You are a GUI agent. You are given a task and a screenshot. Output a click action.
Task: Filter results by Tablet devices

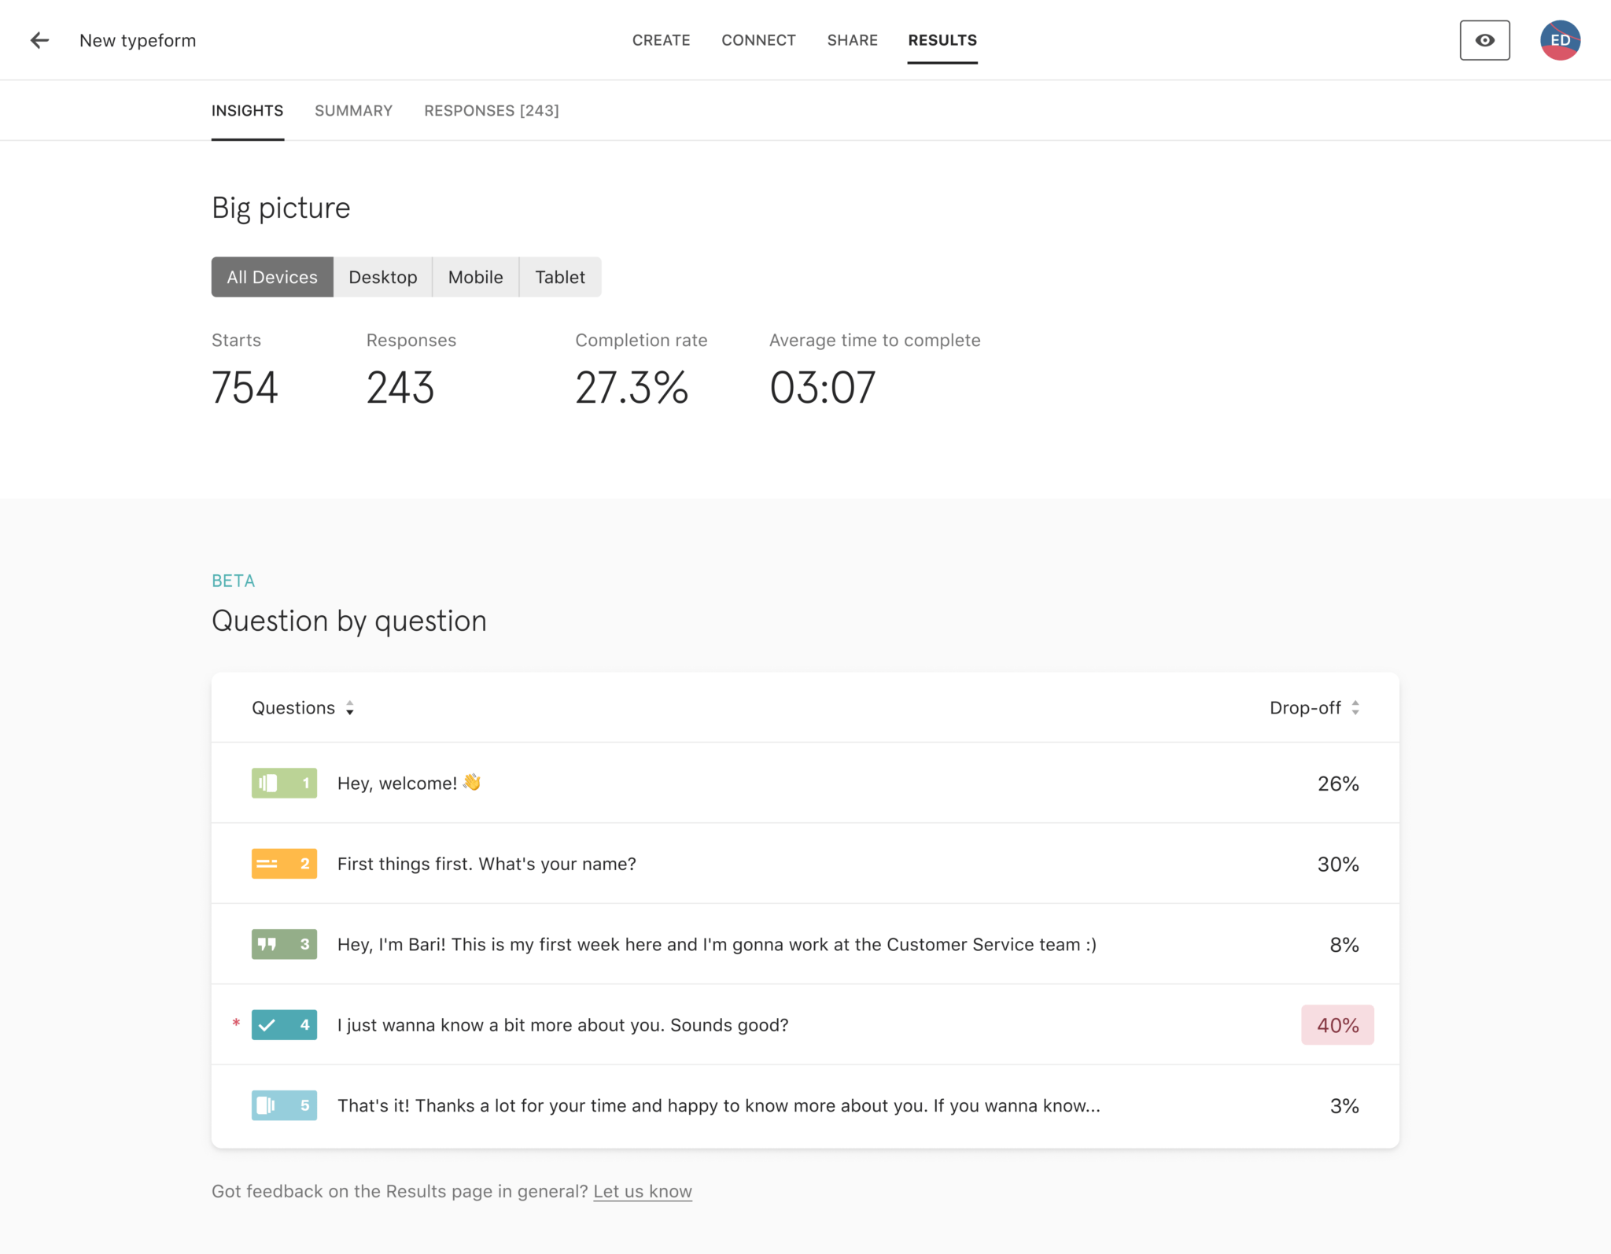click(x=559, y=276)
